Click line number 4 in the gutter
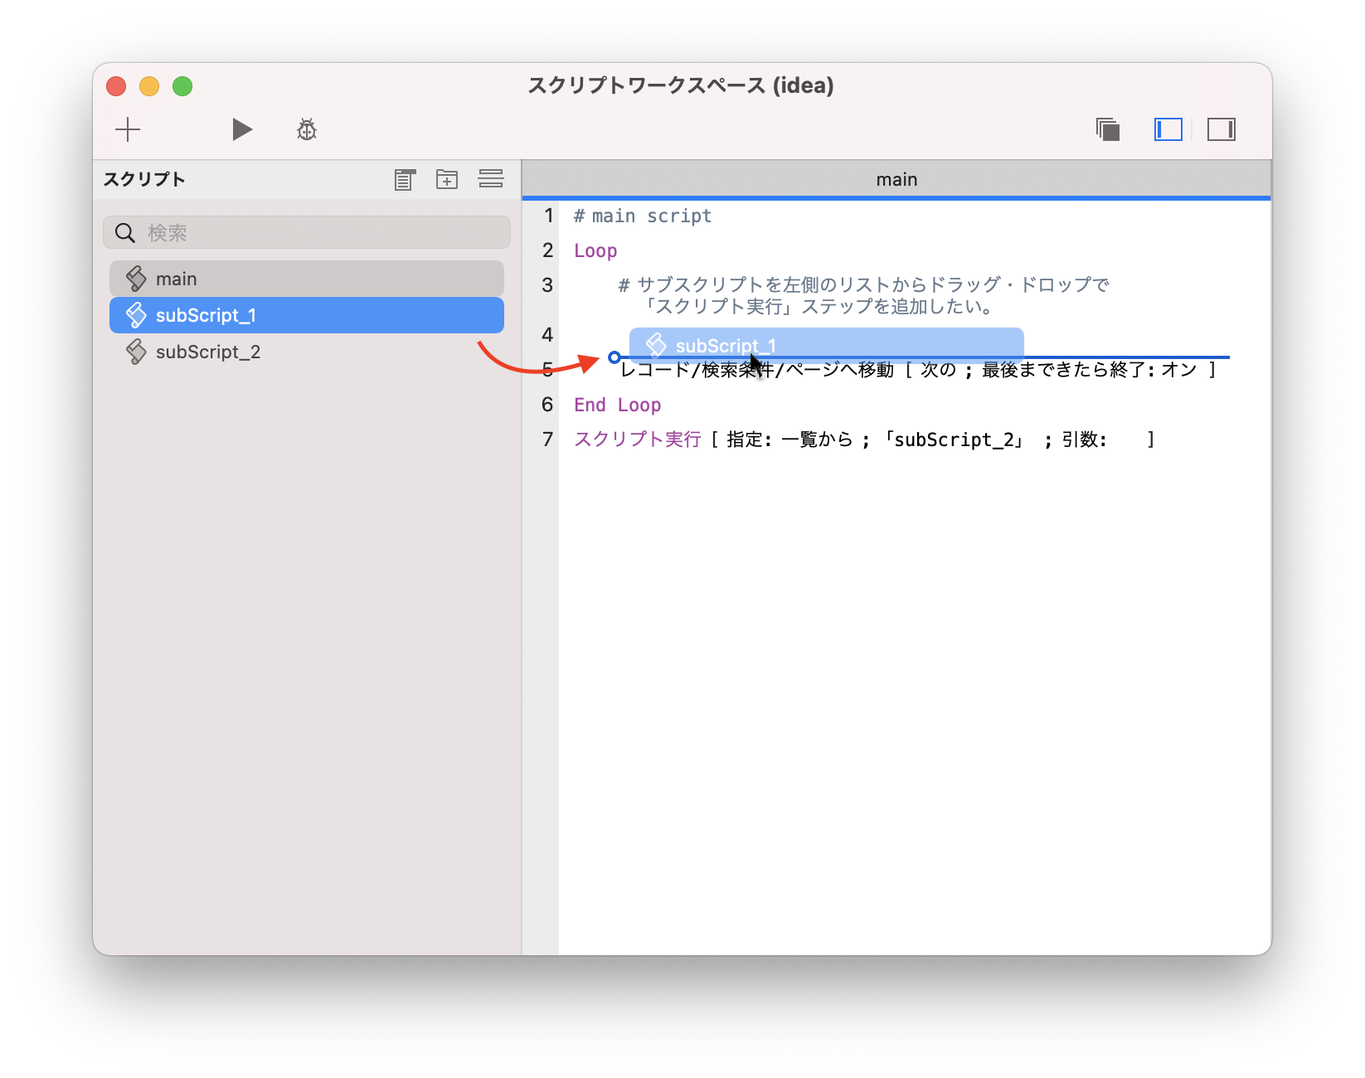Viewport: 1365px width, 1078px height. point(547,334)
